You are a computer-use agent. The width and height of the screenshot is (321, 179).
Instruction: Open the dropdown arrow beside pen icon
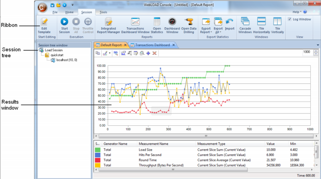coord(110,53)
